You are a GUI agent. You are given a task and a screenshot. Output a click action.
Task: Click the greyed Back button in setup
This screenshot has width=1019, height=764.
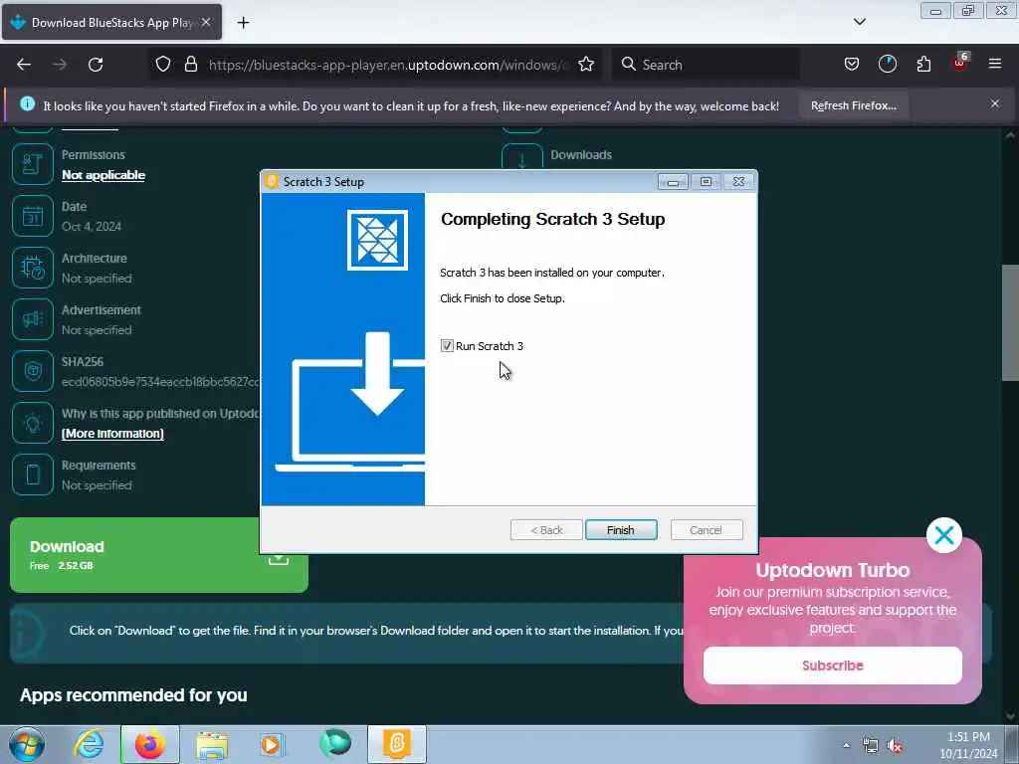(x=546, y=530)
